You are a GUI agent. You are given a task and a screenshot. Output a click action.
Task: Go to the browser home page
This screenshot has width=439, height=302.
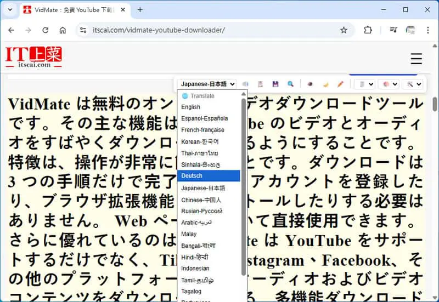[x=63, y=30]
